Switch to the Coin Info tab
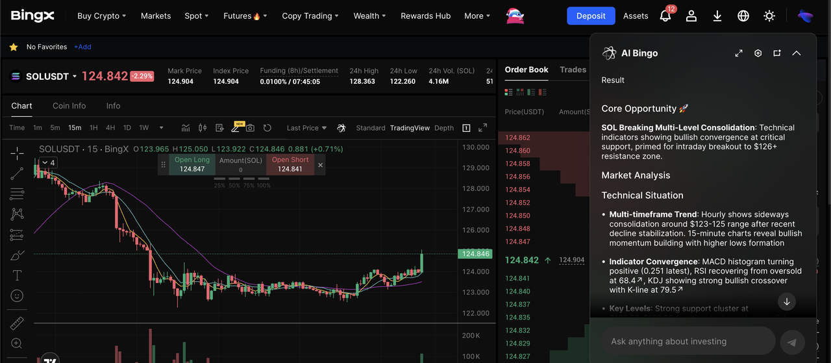The height and width of the screenshot is (363, 831). [69, 106]
